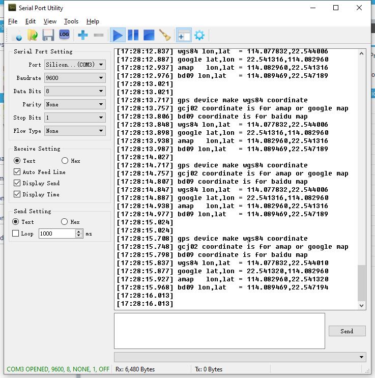Open settings with the gear icon
The image size is (375, 378).
pos(199,35)
